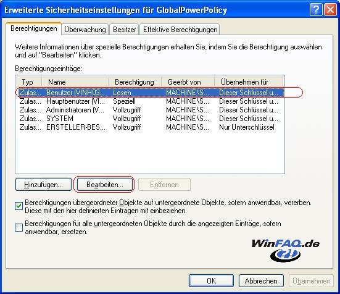Image resolution: width=340 pixels, height=294 pixels.
Task: Confirm with the OK button
Action: [x=211, y=281]
